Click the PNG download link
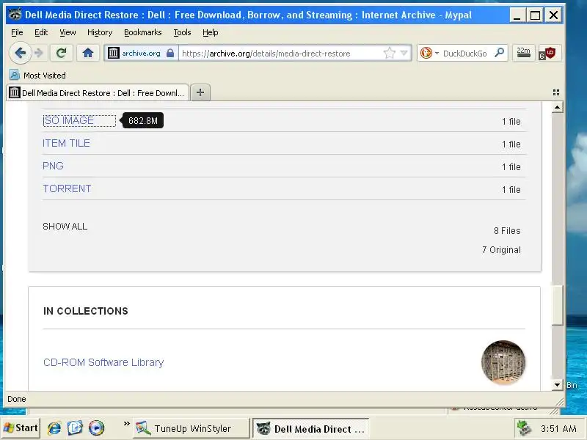Image resolution: width=587 pixels, height=440 pixels. [x=53, y=166]
